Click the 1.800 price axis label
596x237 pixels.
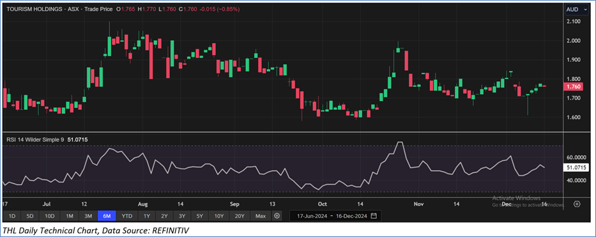point(573,79)
